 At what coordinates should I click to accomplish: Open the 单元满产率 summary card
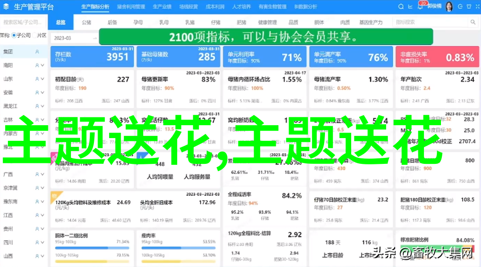[351, 57]
